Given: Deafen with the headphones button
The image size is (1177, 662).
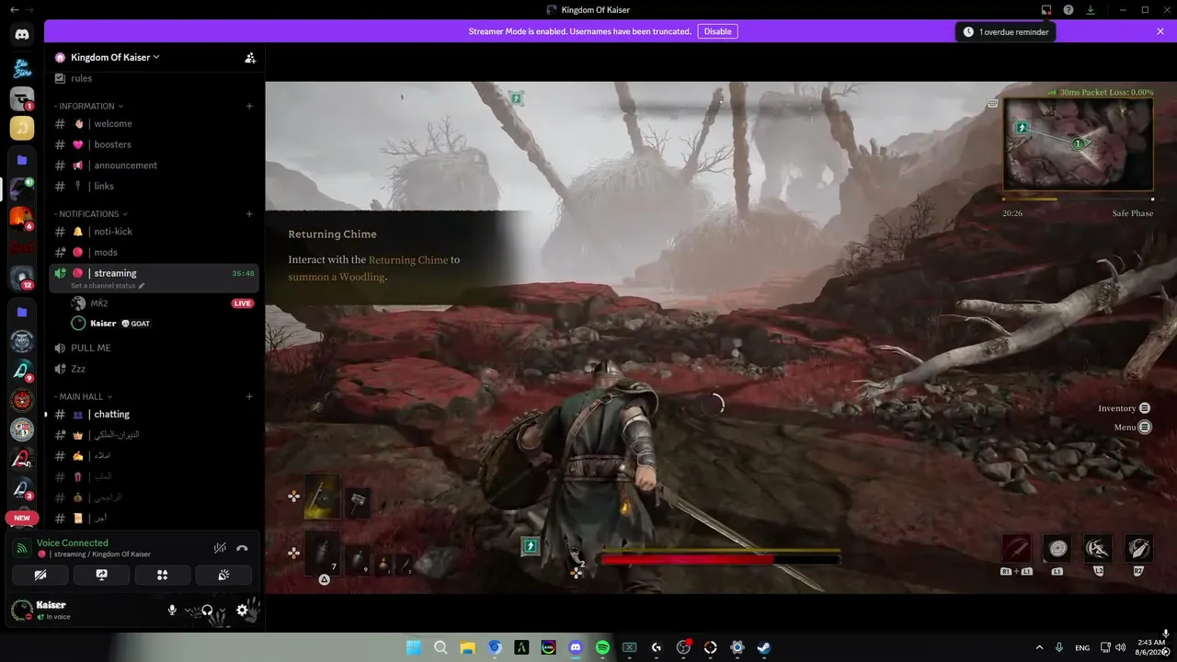Looking at the screenshot, I should [207, 610].
